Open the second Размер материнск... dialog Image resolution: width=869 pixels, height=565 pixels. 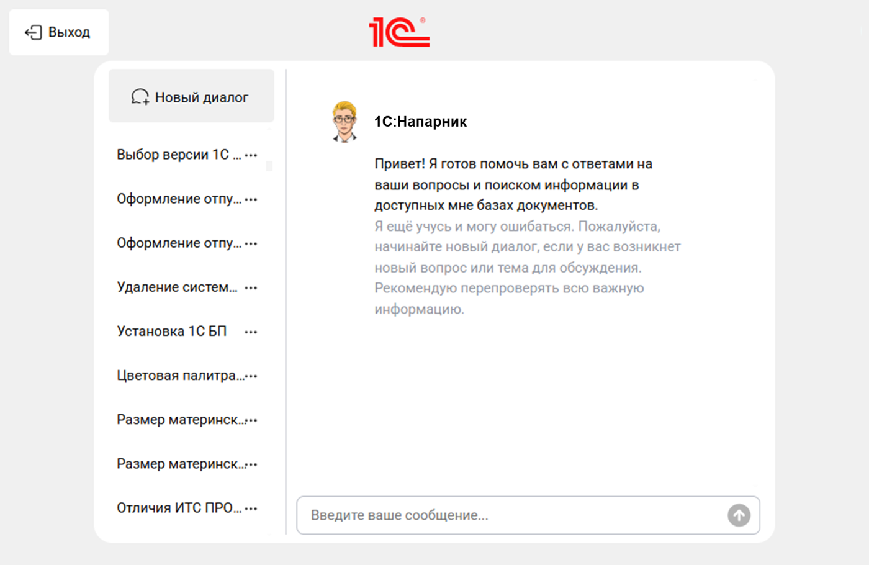pyautogui.click(x=180, y=464)
